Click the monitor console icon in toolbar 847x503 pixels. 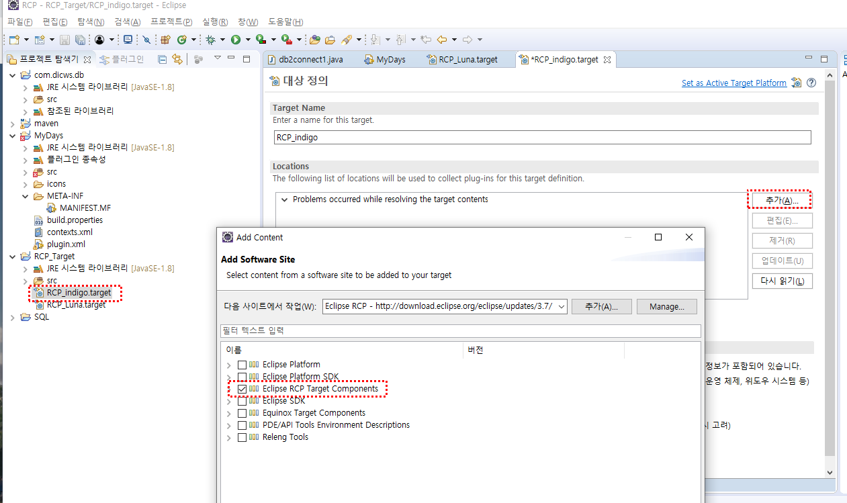pos(127,40)
